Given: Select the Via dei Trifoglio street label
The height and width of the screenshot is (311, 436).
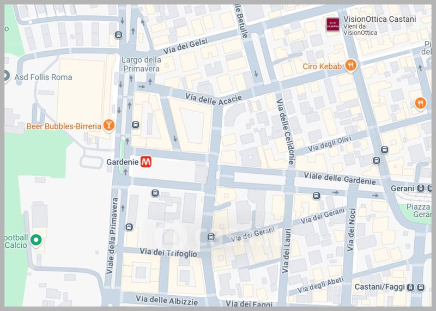Looking at the screenshot, I should click(x=168, y=253).
